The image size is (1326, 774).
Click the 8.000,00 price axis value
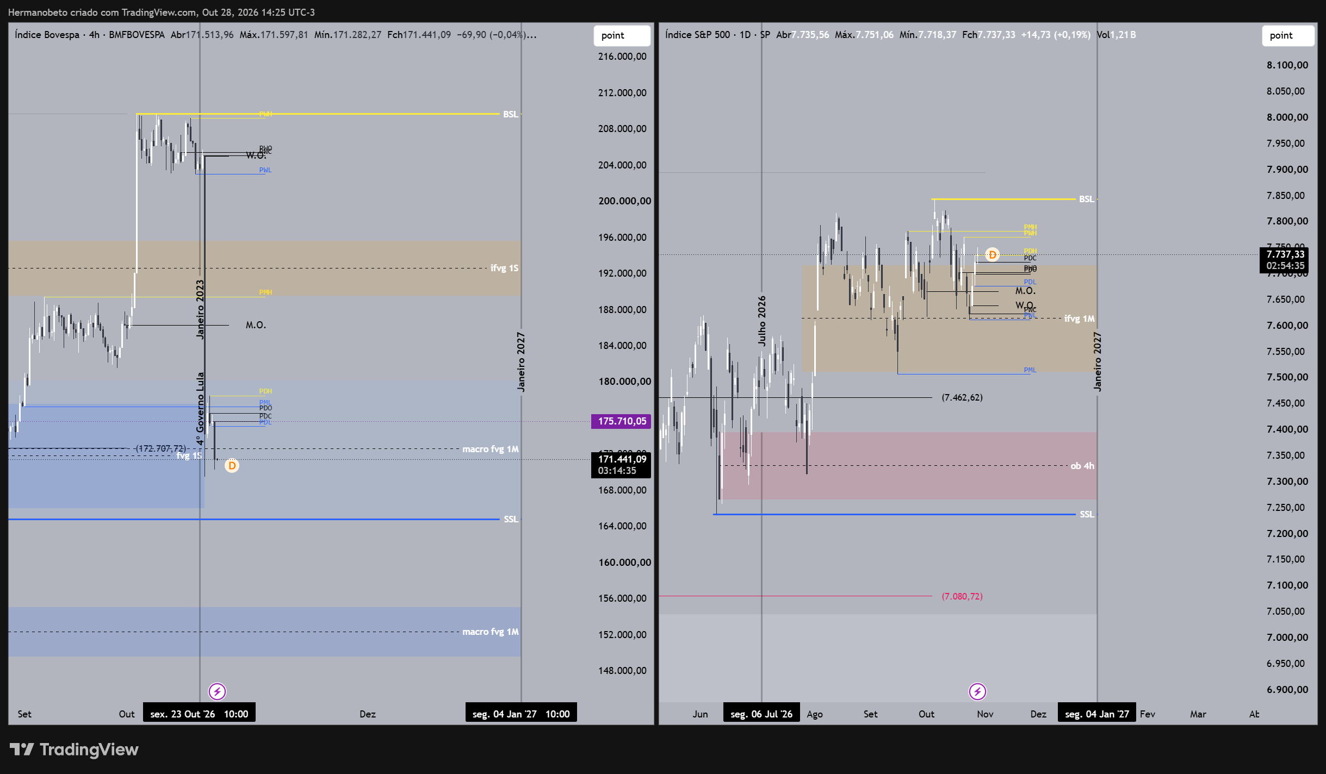[x=1287, y=117]
